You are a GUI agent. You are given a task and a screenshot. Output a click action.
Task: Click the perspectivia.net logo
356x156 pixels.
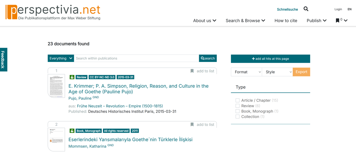53,12
